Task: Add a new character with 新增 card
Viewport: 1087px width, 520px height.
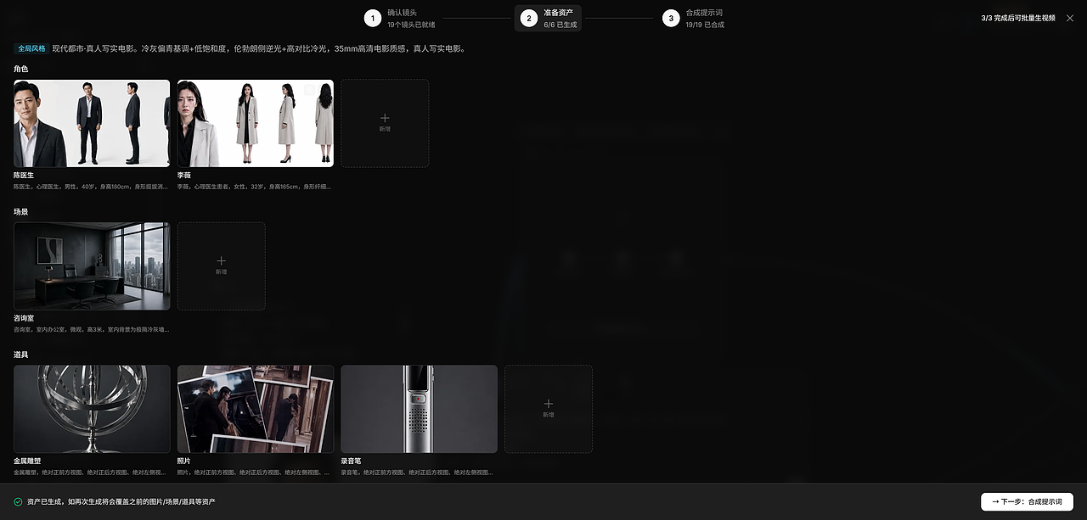Action: click(x=385, y=123)
